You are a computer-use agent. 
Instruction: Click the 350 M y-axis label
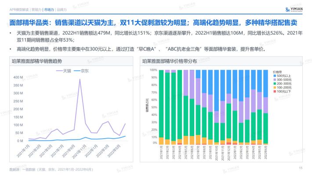pos(18,85)
